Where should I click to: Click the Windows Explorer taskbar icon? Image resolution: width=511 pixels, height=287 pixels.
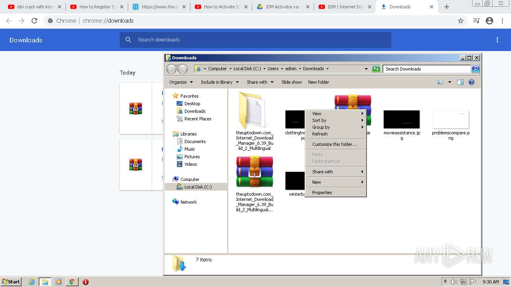coord(45,282)
